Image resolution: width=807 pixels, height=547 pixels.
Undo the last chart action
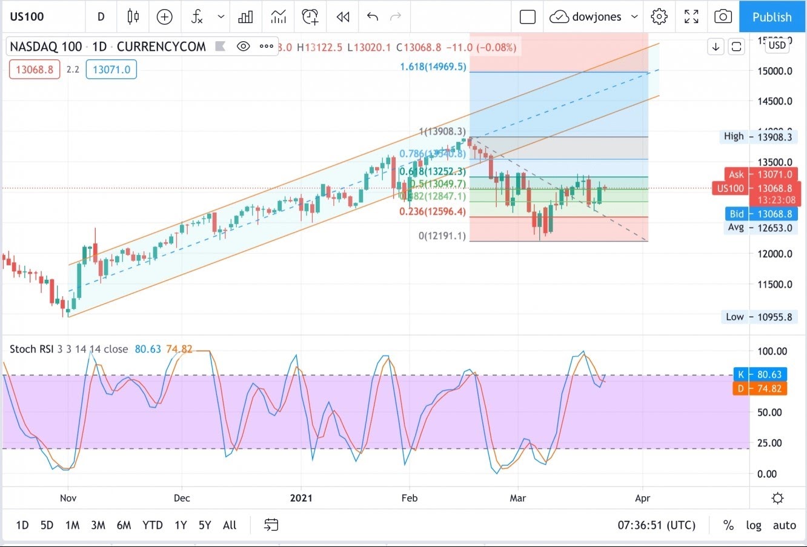pyautogui.click(x=373, y=17)
